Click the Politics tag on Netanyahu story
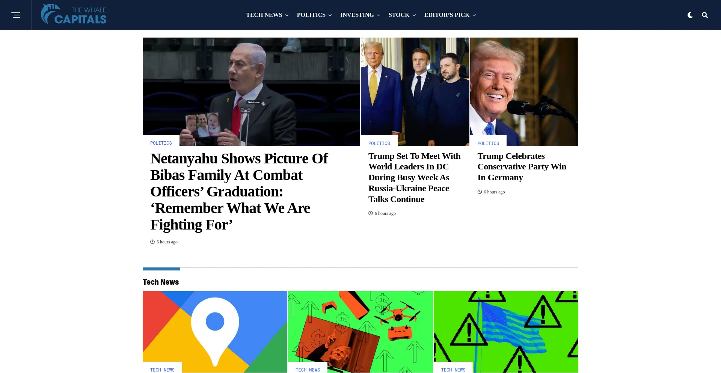This screenshot has height=373, width=721. pos(161,143)
